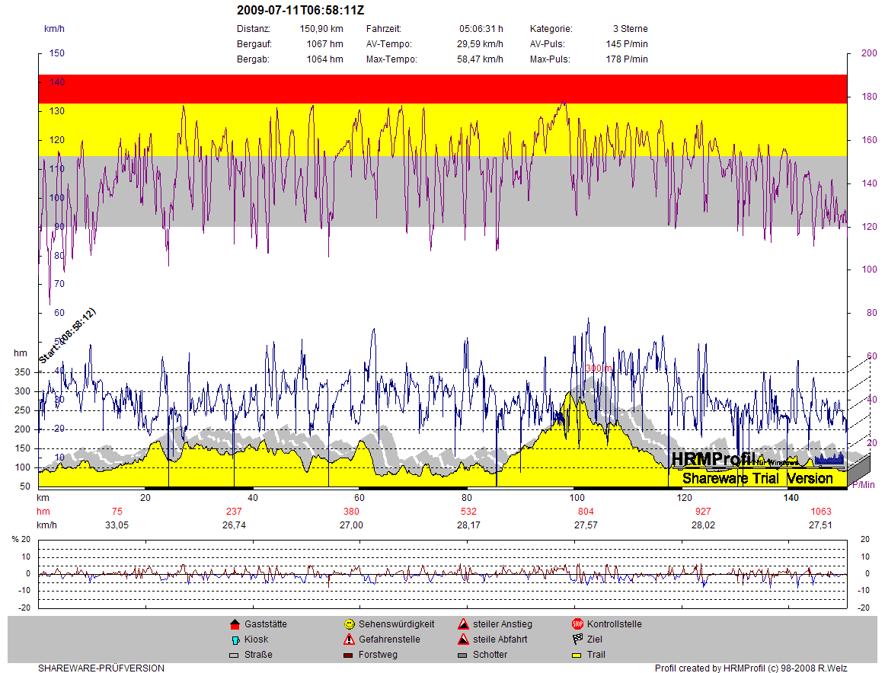Click the Straße legend swatch
The width and height of the screenshot is (885, 673).
pyautogui.click(x=235, y=655)
